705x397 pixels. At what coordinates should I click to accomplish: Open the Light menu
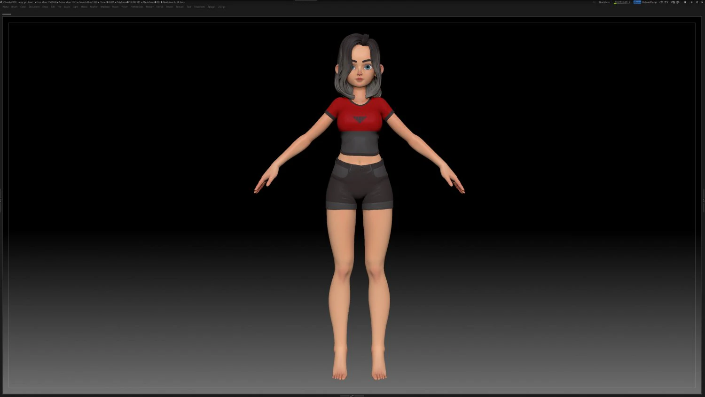click(x=75, y=7)
